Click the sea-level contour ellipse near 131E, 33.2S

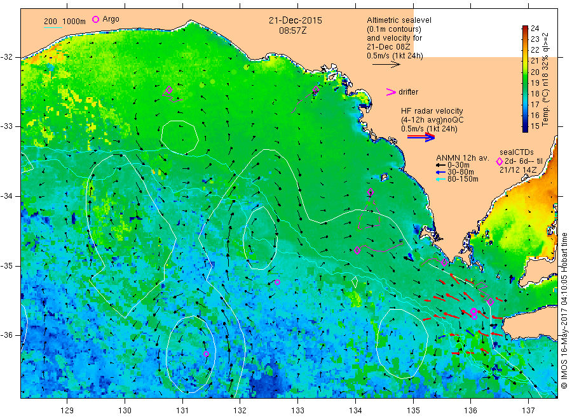[x=180, y=137]
